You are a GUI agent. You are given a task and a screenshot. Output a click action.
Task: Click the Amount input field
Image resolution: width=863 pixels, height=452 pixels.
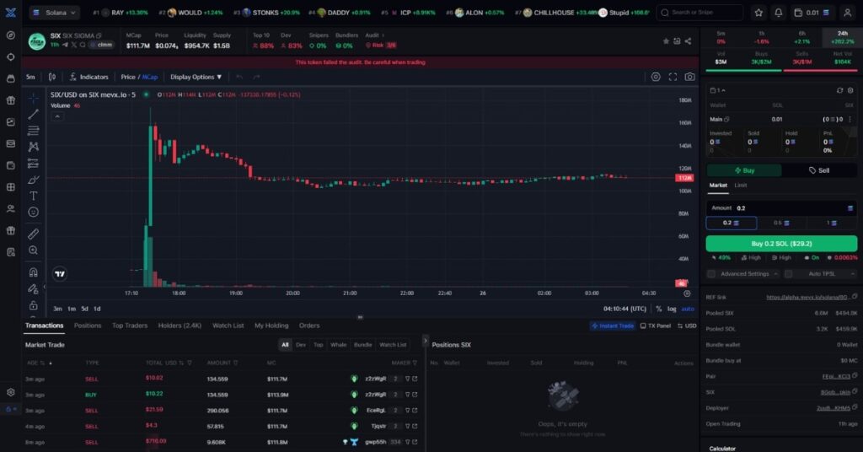(781, 208)
